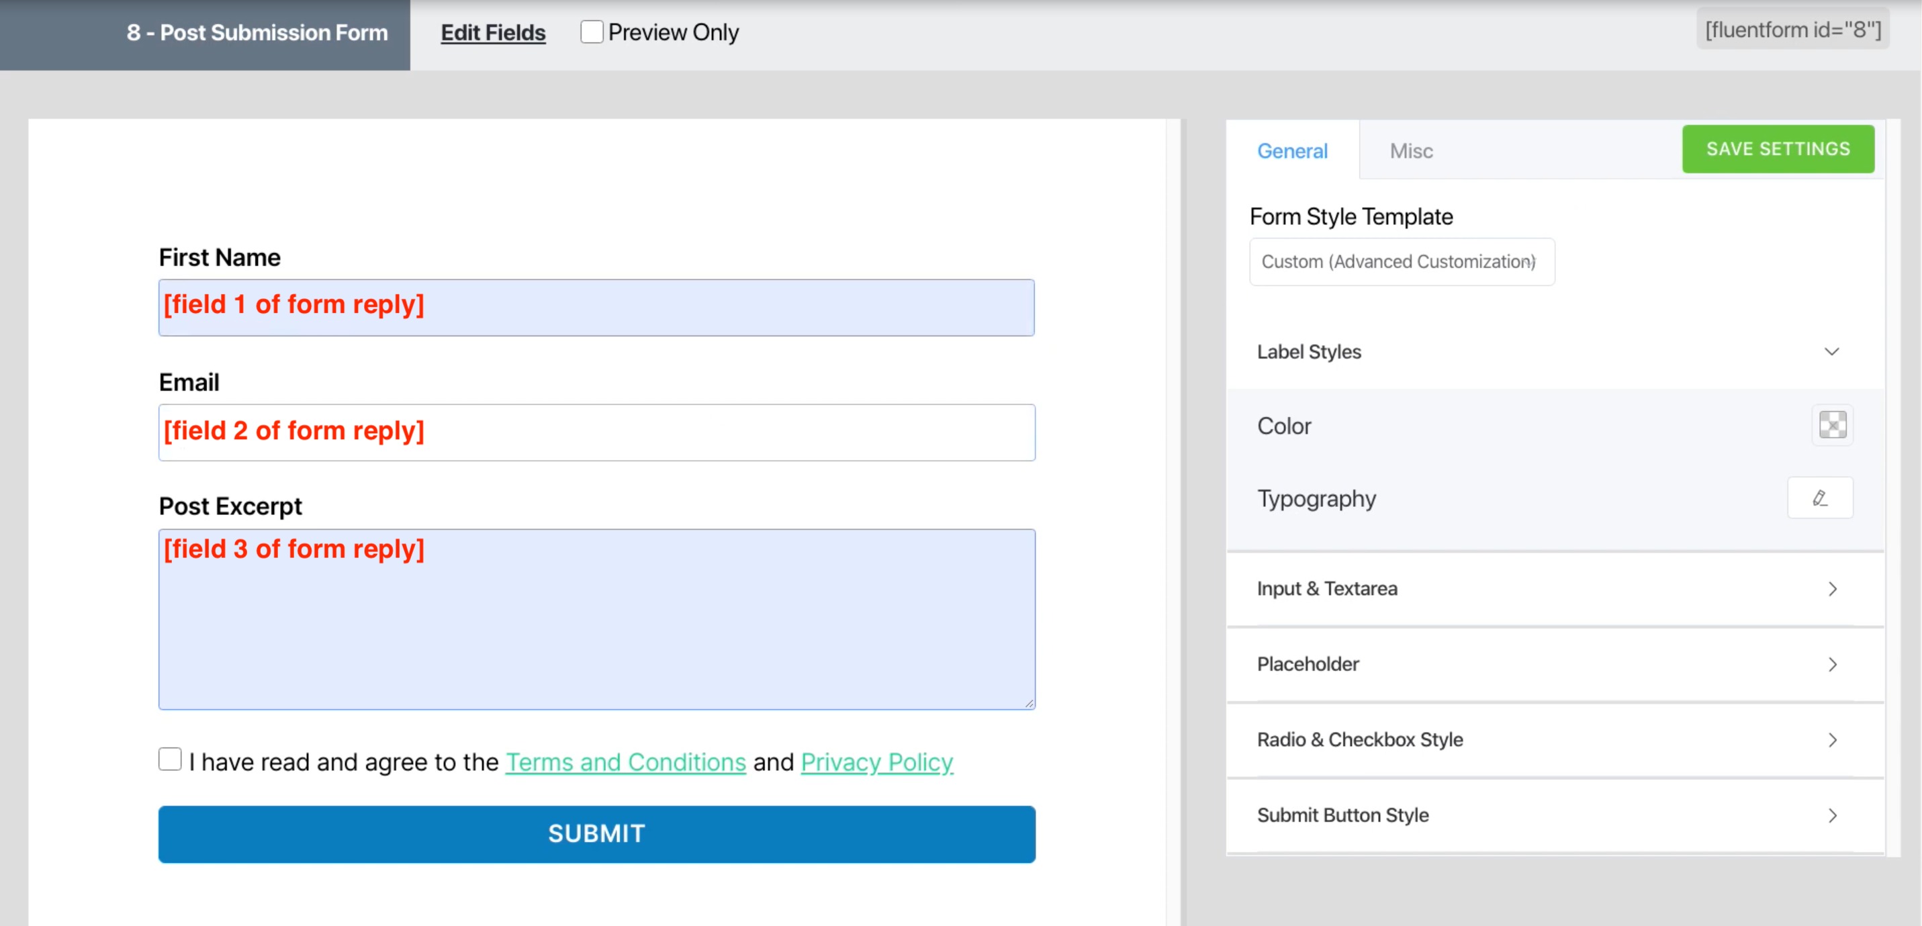1922x926 pixels.
Task: Expand Radio & Checkbox Style section
Action: 1359,739
